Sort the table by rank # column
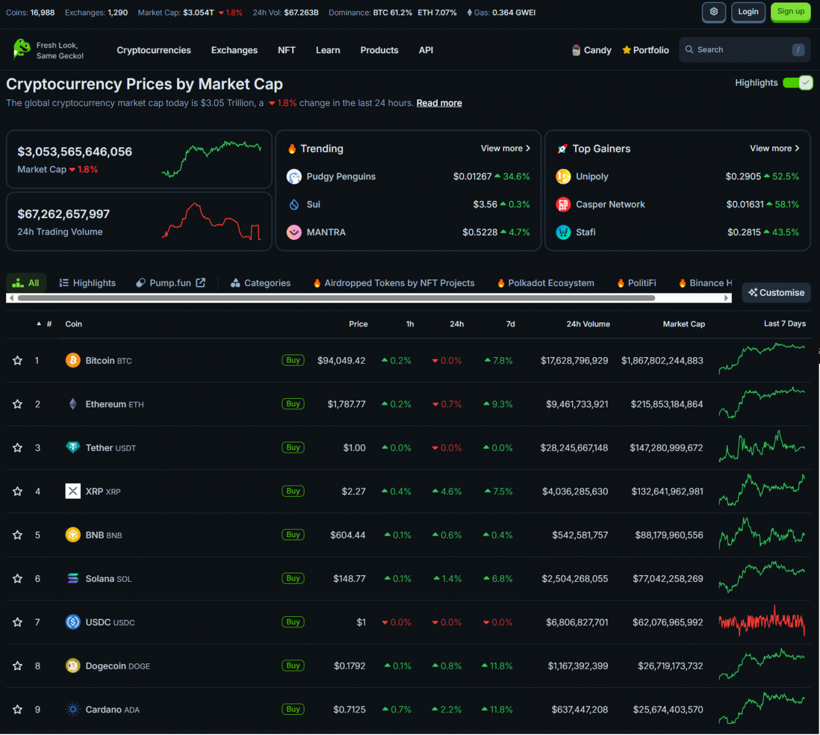 [49, 324]
